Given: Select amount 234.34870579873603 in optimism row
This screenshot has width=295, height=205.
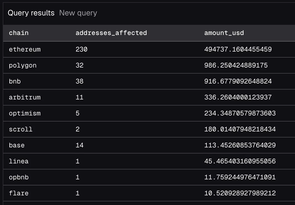Looking at the screenshot, I should [240, 113].
